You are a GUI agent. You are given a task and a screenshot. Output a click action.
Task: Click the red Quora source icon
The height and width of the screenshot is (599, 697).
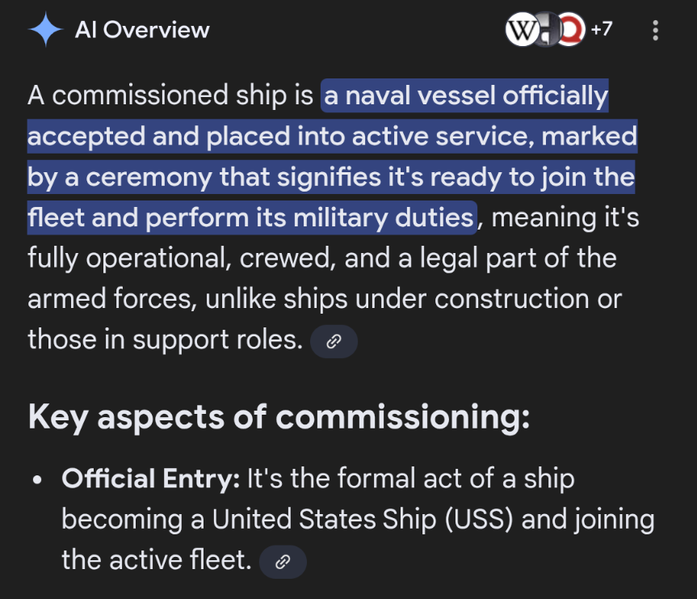pos(572,31)
